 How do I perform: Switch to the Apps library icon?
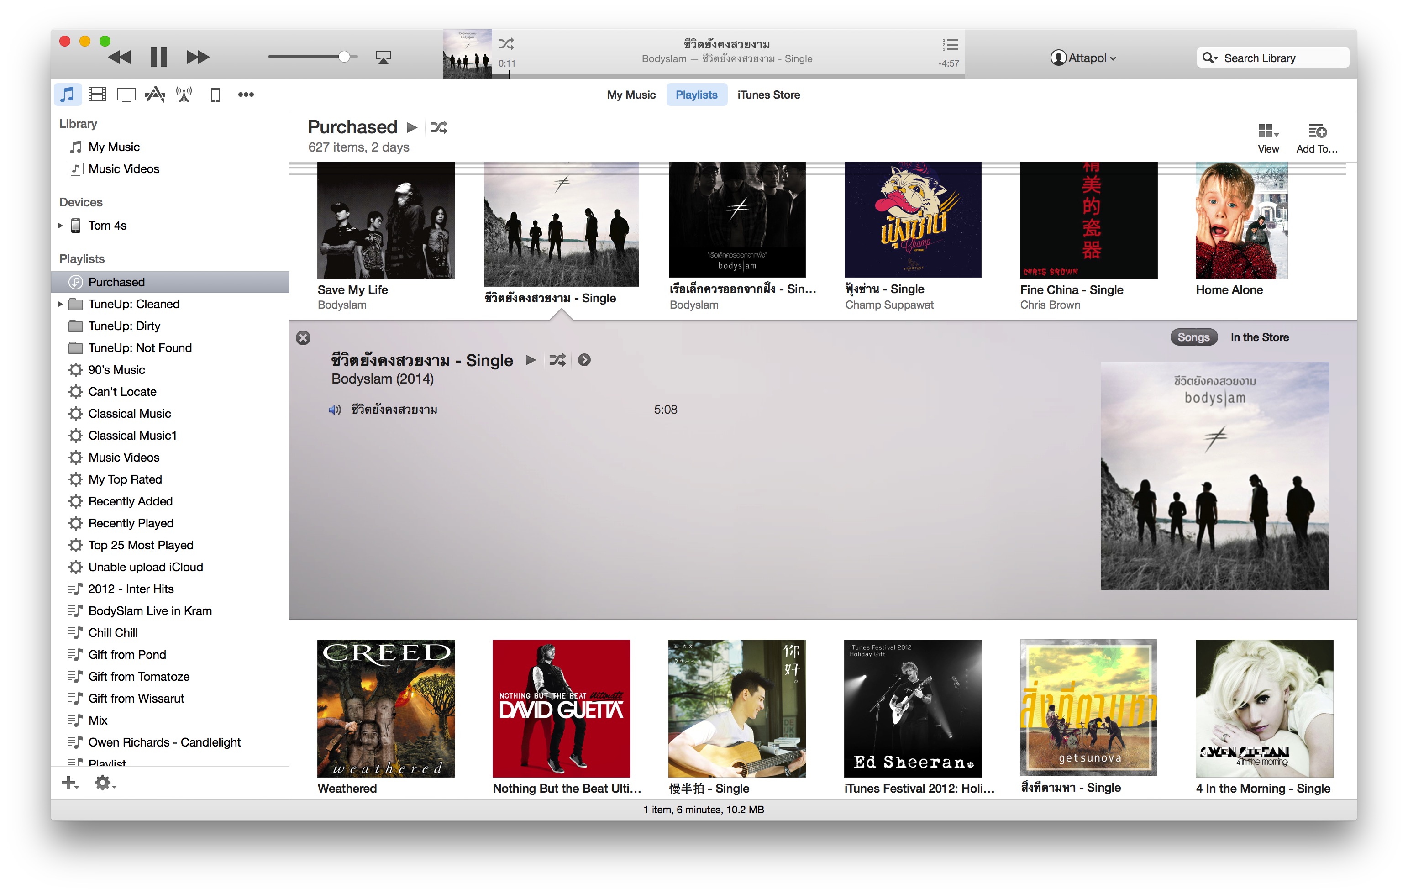pyautogui.click(x=155, y=94)
